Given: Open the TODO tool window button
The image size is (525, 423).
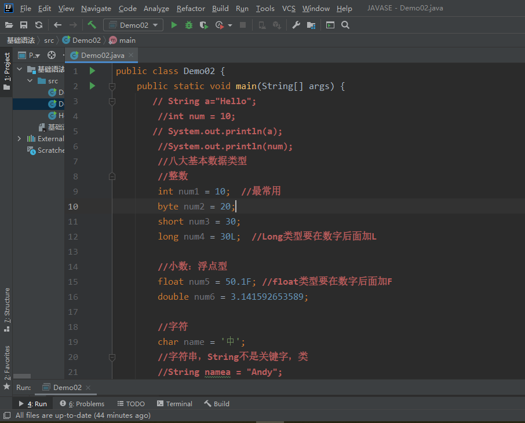Looking at the screenshot, I should [131, 404].
